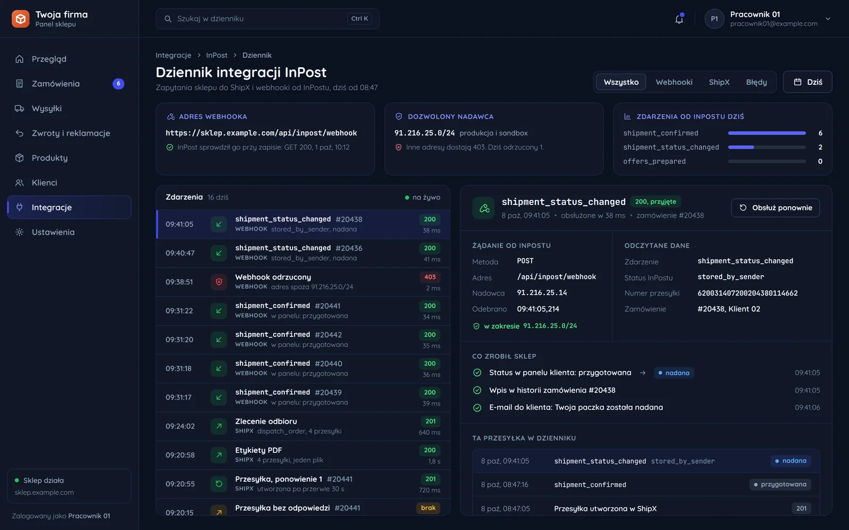Click the webhook URL https://sklep.example.com/api/inpost/webhook
Image resolution: width=849 pixels, height=530 pixels.
click(261, 133)
